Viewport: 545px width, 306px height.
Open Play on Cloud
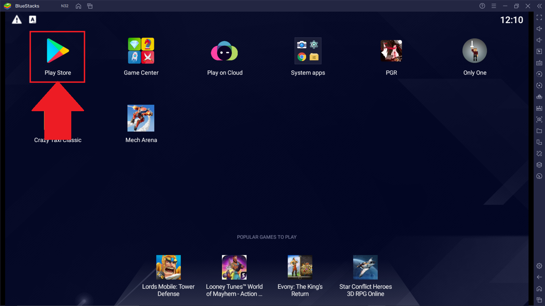225,56
